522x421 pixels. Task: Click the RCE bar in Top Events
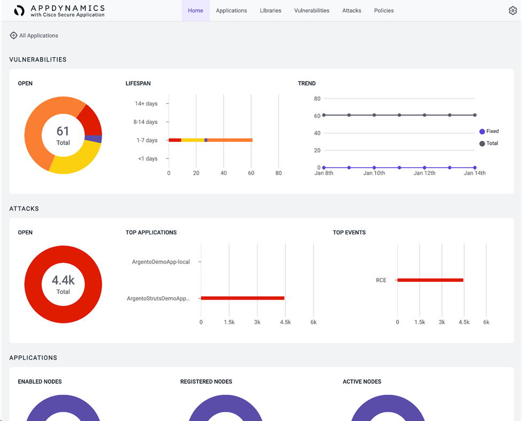430,280
